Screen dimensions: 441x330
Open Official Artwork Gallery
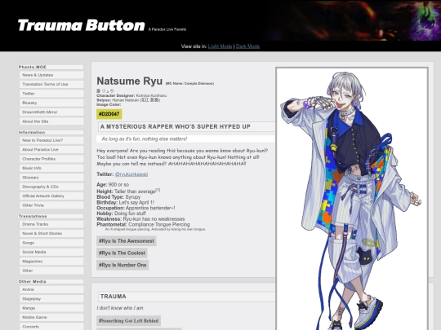pos(51,196)
